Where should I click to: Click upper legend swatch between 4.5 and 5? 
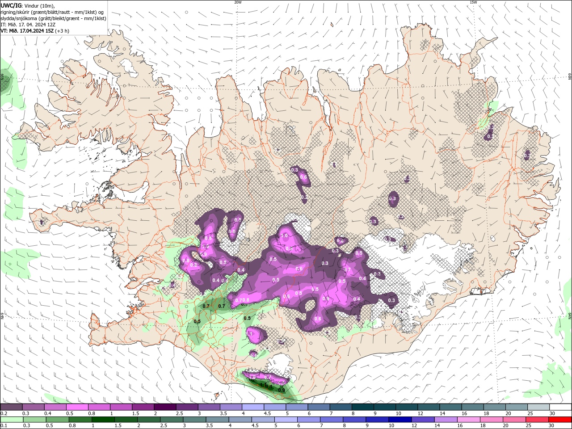click(275, 407)
